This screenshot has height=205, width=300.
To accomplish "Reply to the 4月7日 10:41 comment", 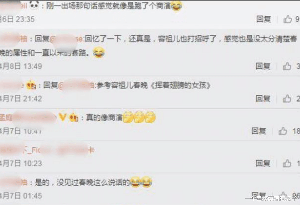I will pyautogui.click(x=259, y=131).
